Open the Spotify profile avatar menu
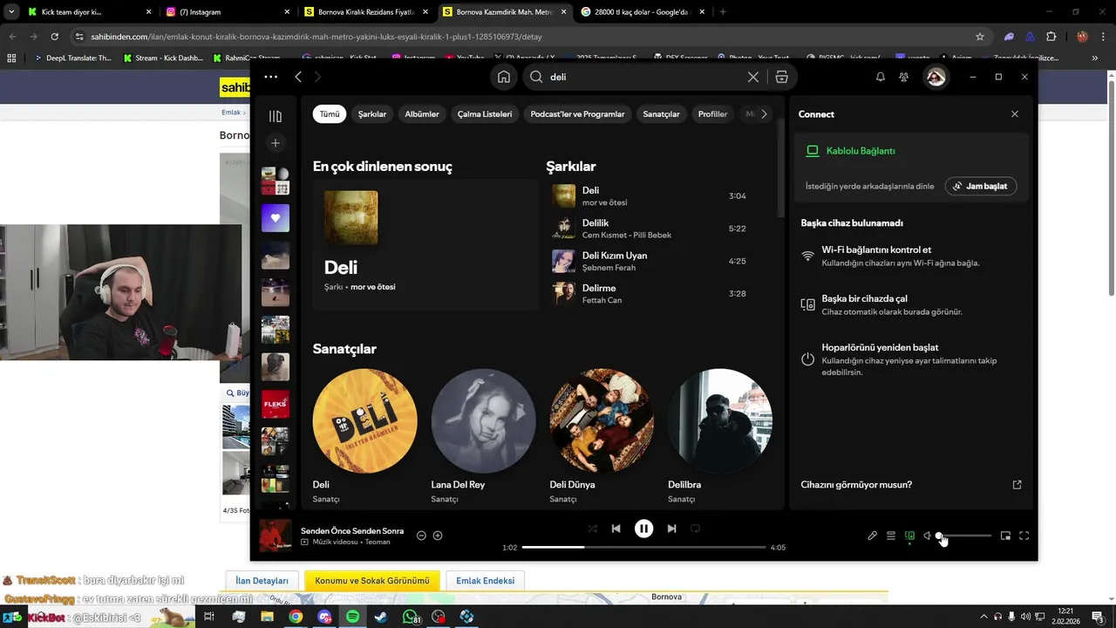This screenshot has height=628, width=1116. click(x=936, y=77)
